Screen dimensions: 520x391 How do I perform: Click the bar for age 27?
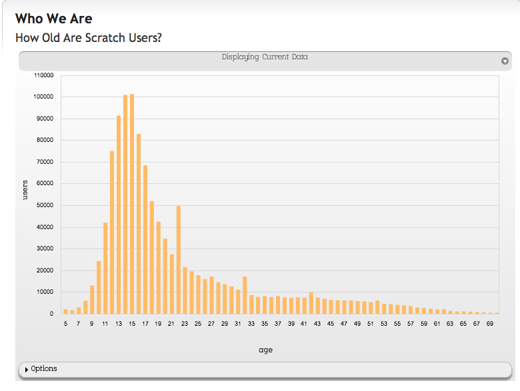pyautogui.click(x=211, y=295)
